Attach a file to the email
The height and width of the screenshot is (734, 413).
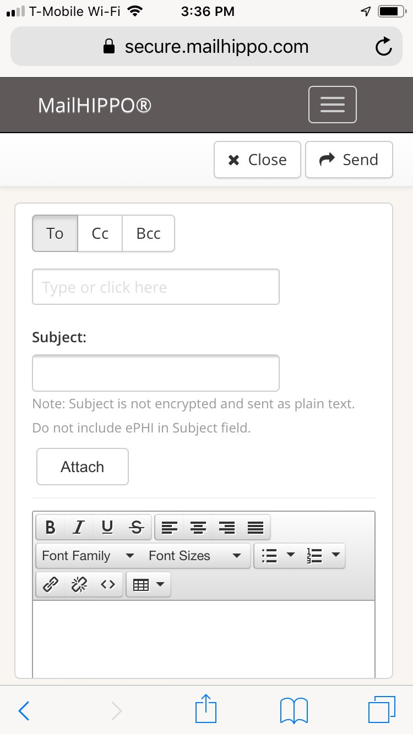[x=82, y=467]
